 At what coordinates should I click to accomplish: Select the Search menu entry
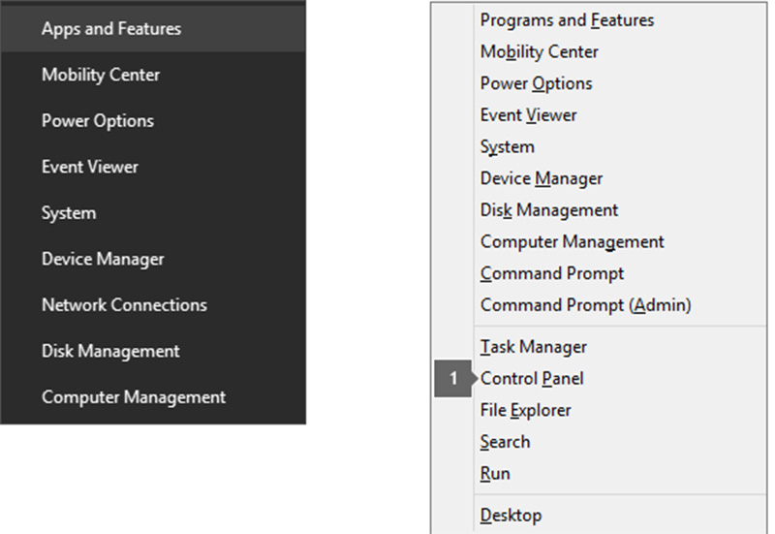tap(505, 442)
